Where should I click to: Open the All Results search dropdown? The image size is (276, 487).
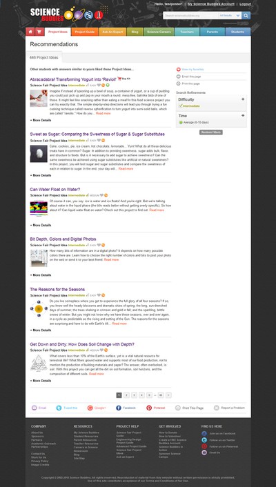[230, 16]
